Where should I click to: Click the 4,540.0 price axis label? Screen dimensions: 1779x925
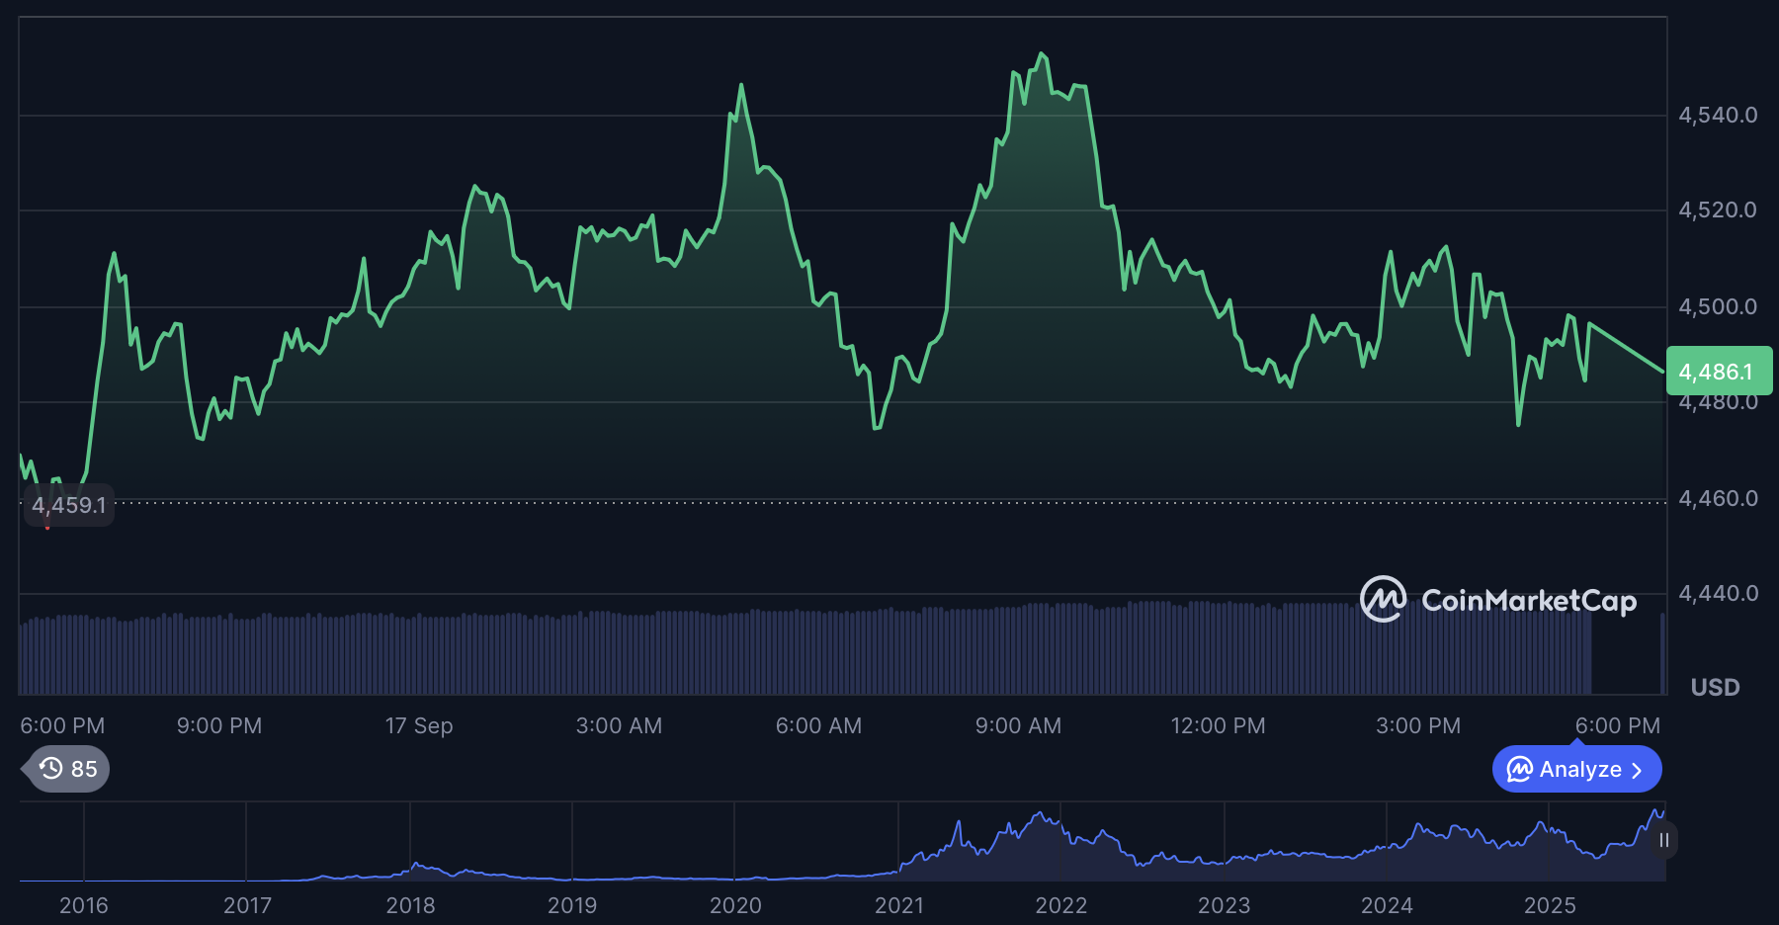(1718, 115)
